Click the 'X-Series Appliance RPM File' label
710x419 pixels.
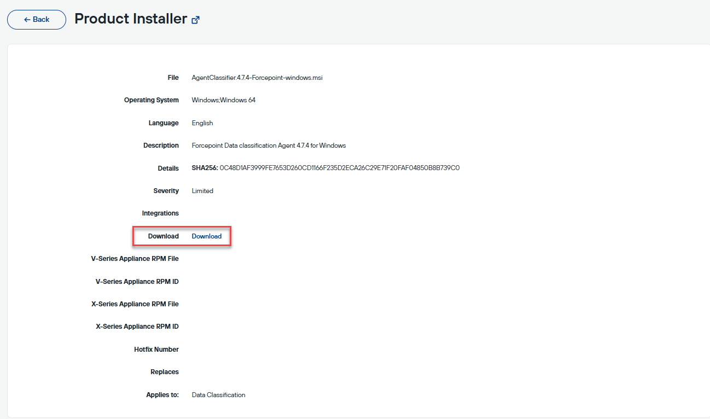point(135,304)
